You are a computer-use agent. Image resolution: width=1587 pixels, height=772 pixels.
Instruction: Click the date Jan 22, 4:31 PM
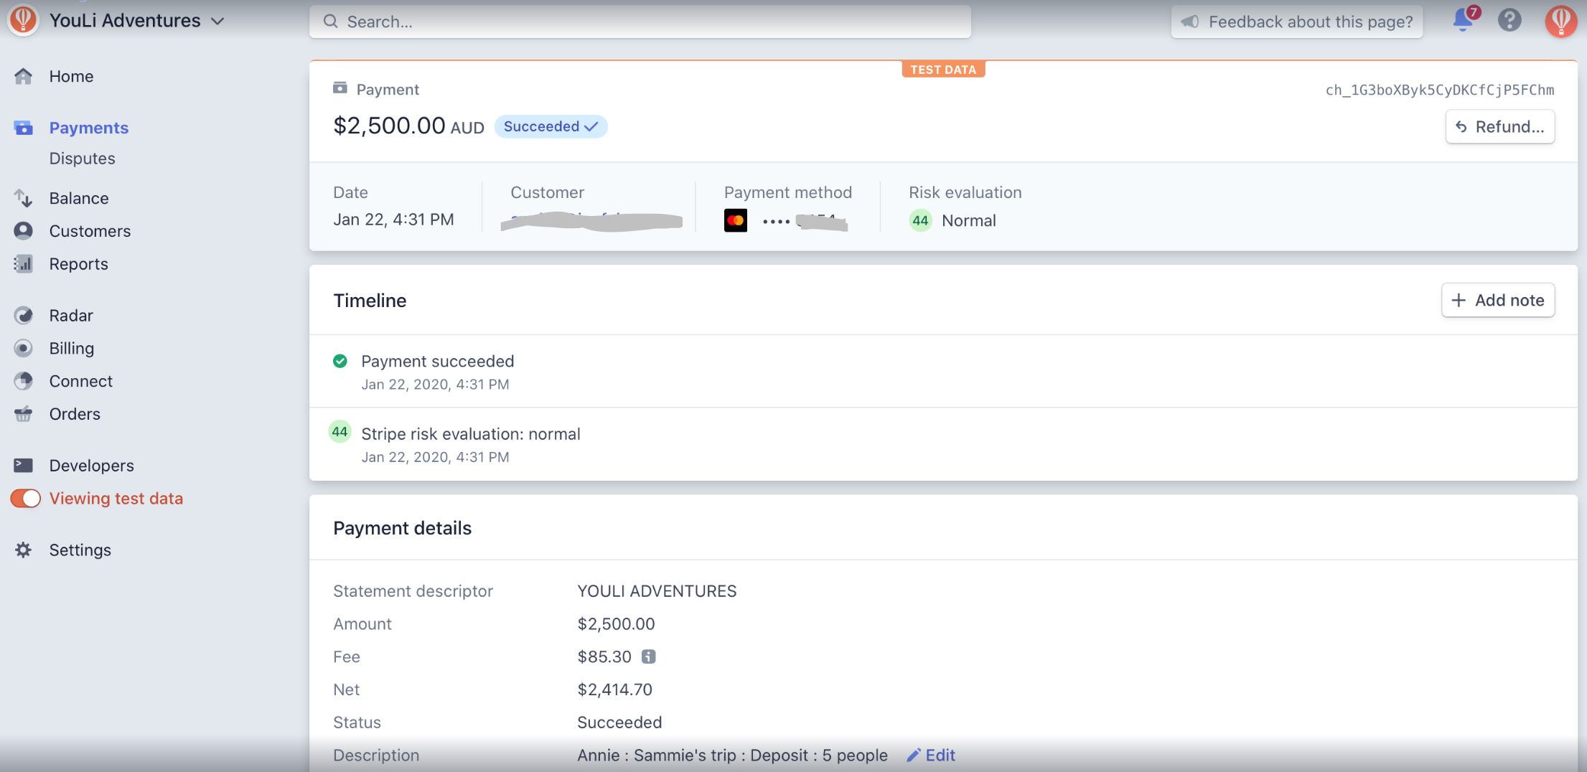point(393,220)
